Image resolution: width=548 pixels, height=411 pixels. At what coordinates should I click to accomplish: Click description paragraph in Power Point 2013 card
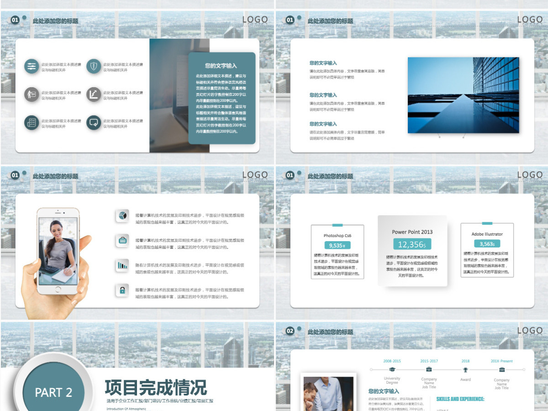pos(412,266)
